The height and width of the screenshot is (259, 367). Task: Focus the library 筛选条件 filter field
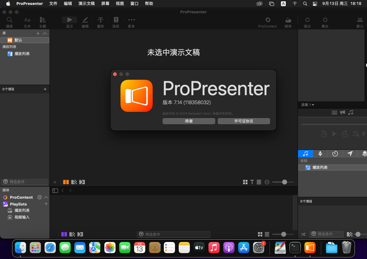25,182
